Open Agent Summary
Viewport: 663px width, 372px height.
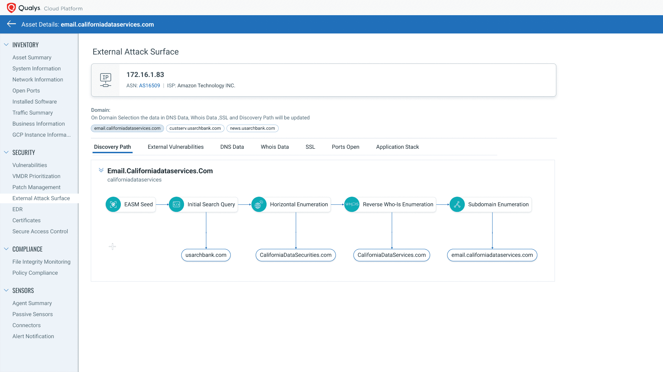point(32,303)
